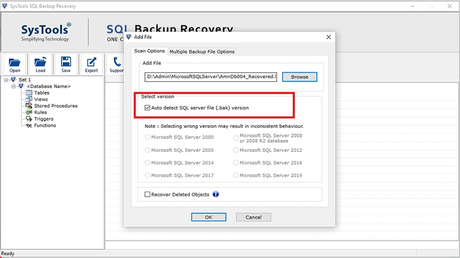
Task: Collapse the Database Name tree node
Action: coord(13,87)
